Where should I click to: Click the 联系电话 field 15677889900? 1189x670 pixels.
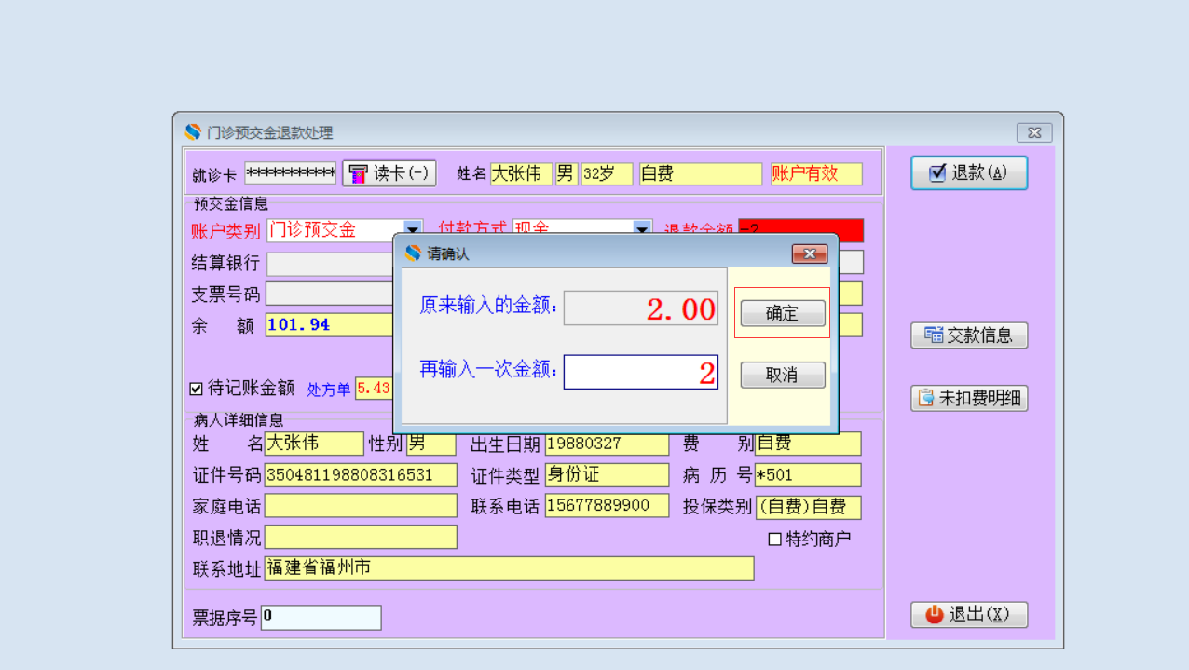607,506
